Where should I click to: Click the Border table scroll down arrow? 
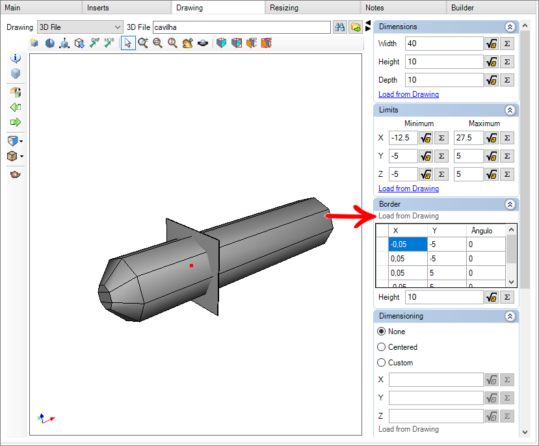click(x=511, y=282)
